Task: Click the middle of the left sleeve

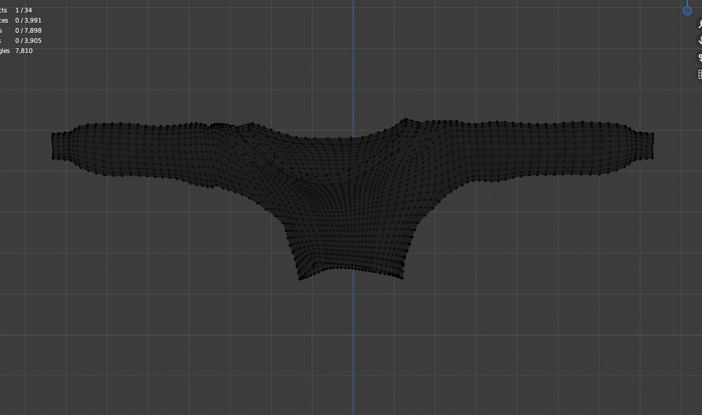Action: coord(141,150)
